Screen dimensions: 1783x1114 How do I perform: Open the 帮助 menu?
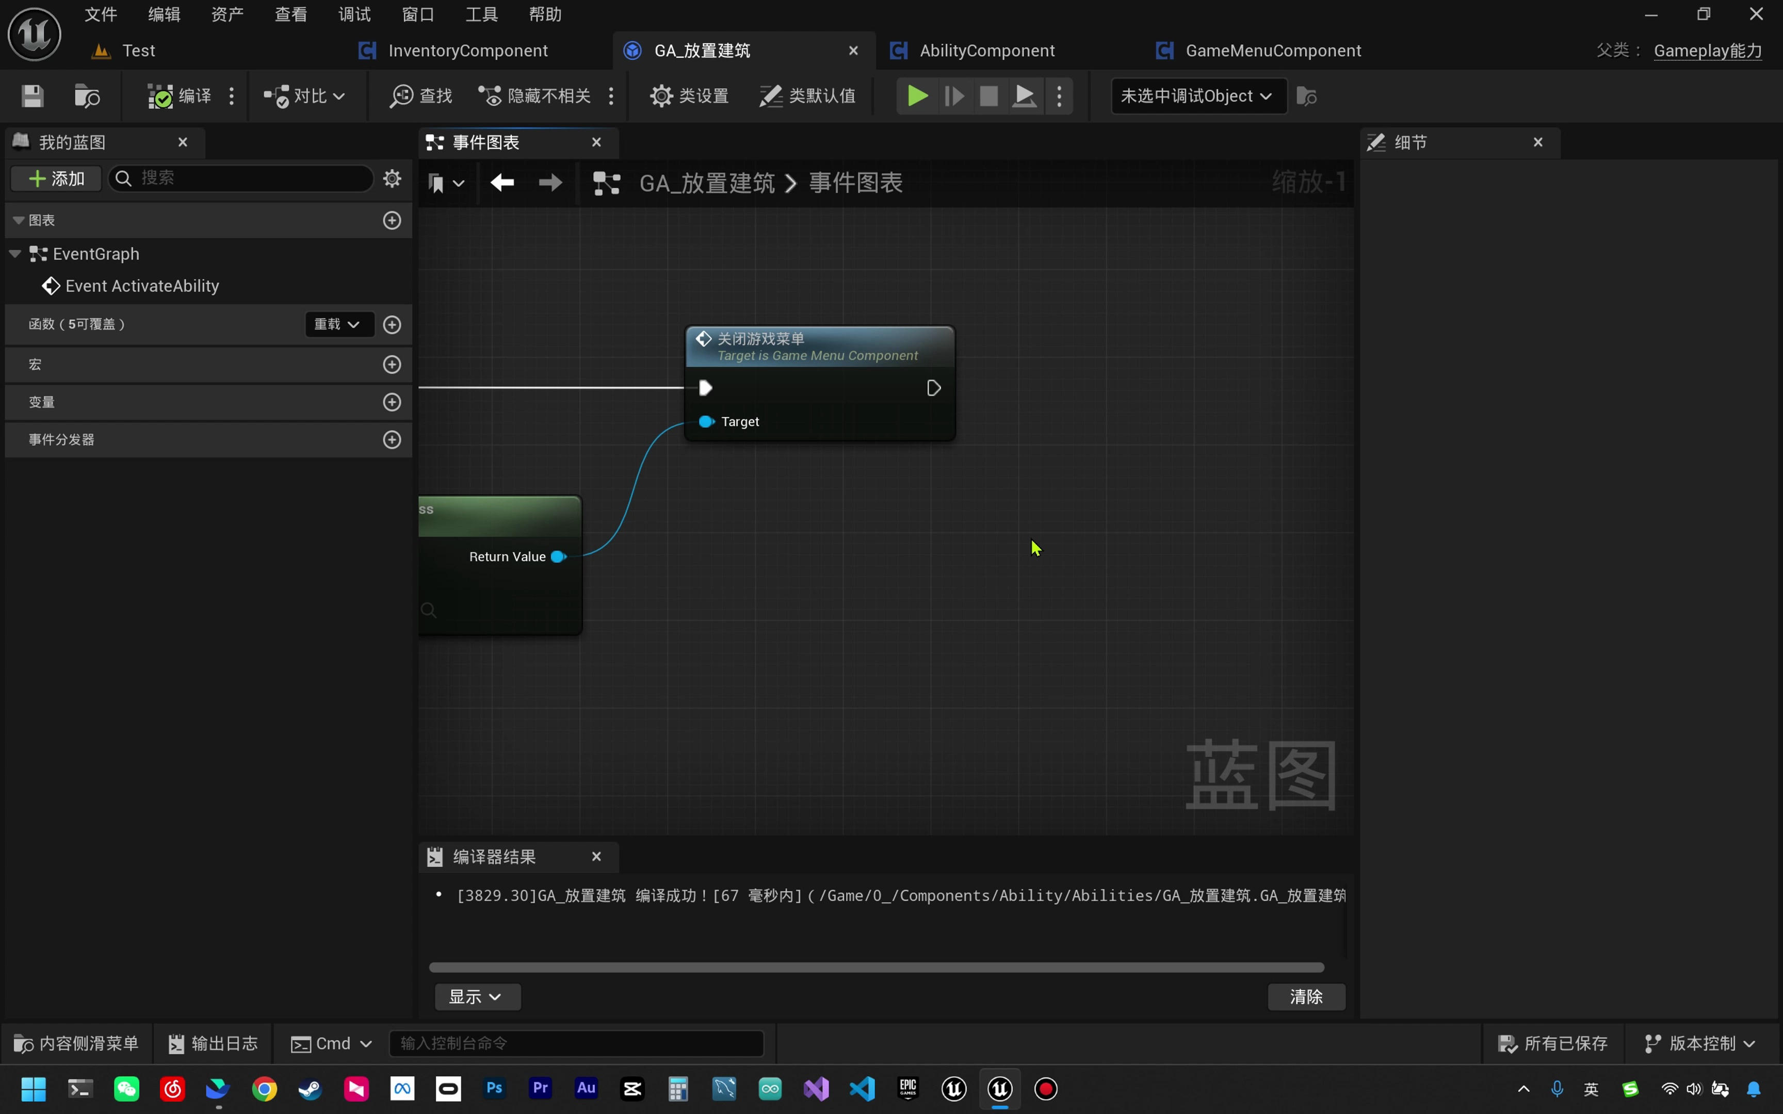[x=545, y=14]
